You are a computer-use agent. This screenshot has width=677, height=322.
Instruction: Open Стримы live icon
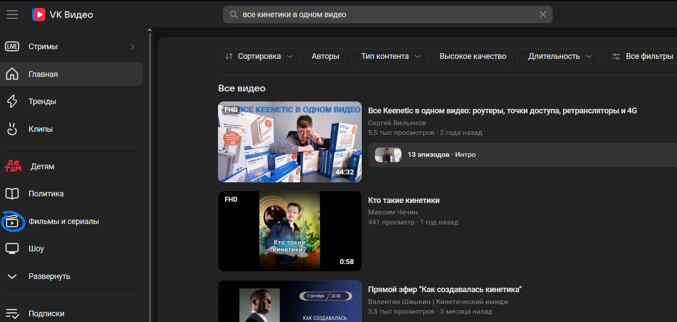click(x=12, y=47)
